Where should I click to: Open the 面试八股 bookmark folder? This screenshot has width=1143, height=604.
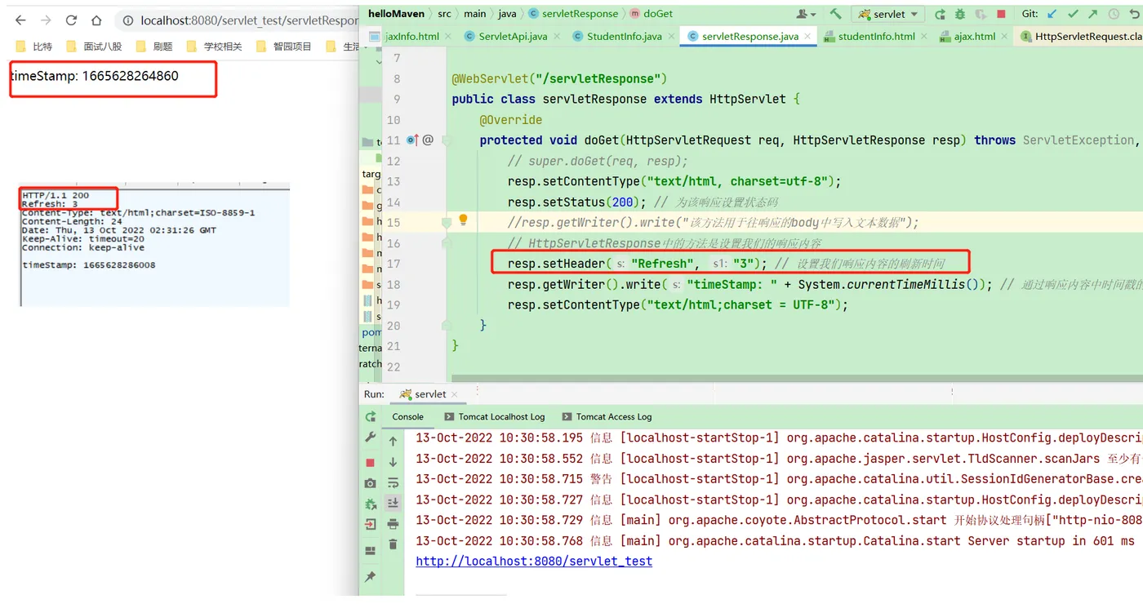coord(95,47)
